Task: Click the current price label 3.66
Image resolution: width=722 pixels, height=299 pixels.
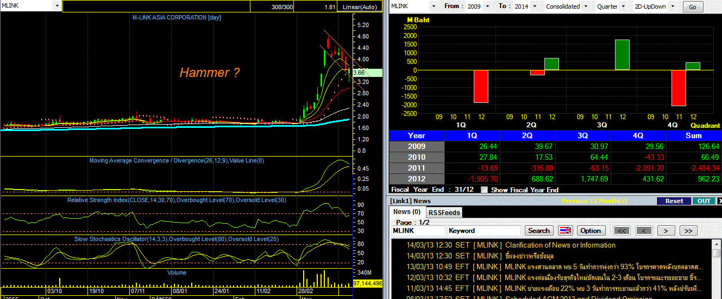Action: tap(359, 72)
